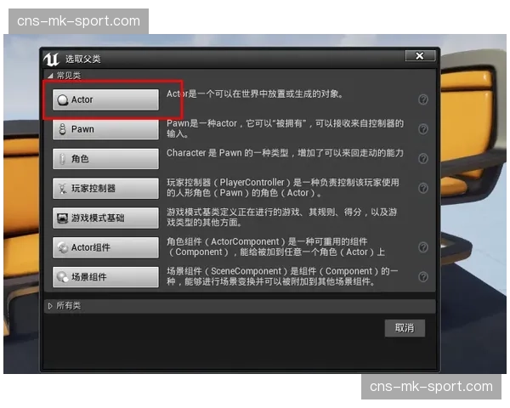Pick the 角色 (Character) class button
Viewport: 510px width, 408px height.
pyautogui.click(x=105, y=159)
